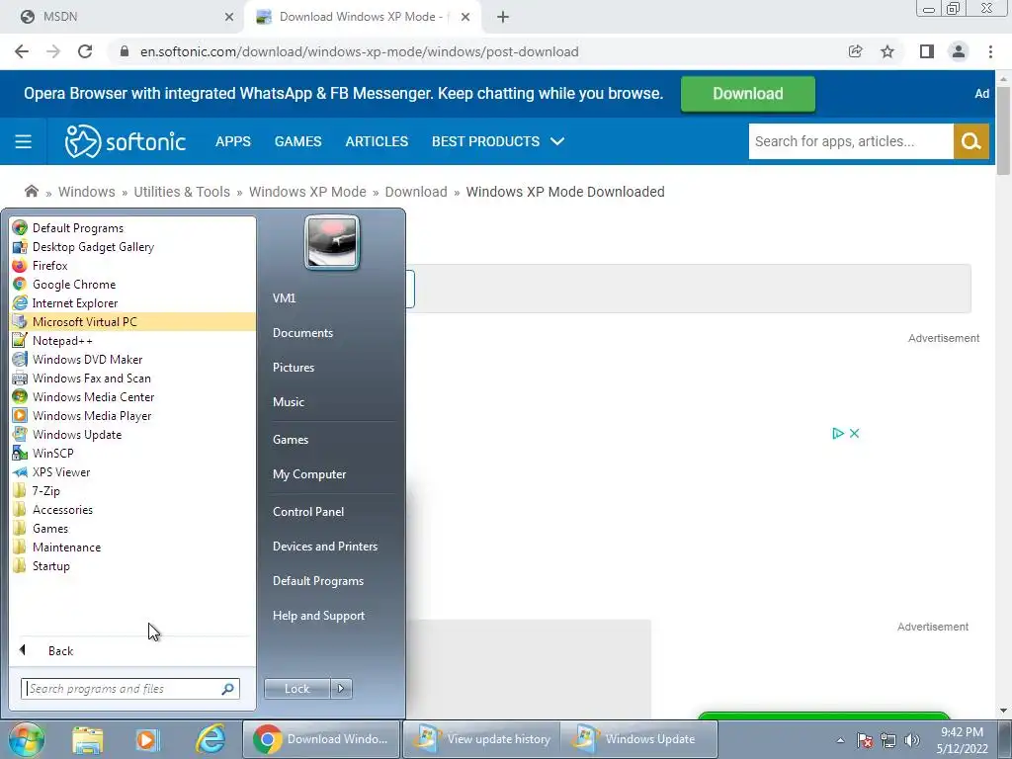Show hidden system tray icons
The height and width of the screenshot is (759, 1012).
point(840,740)
